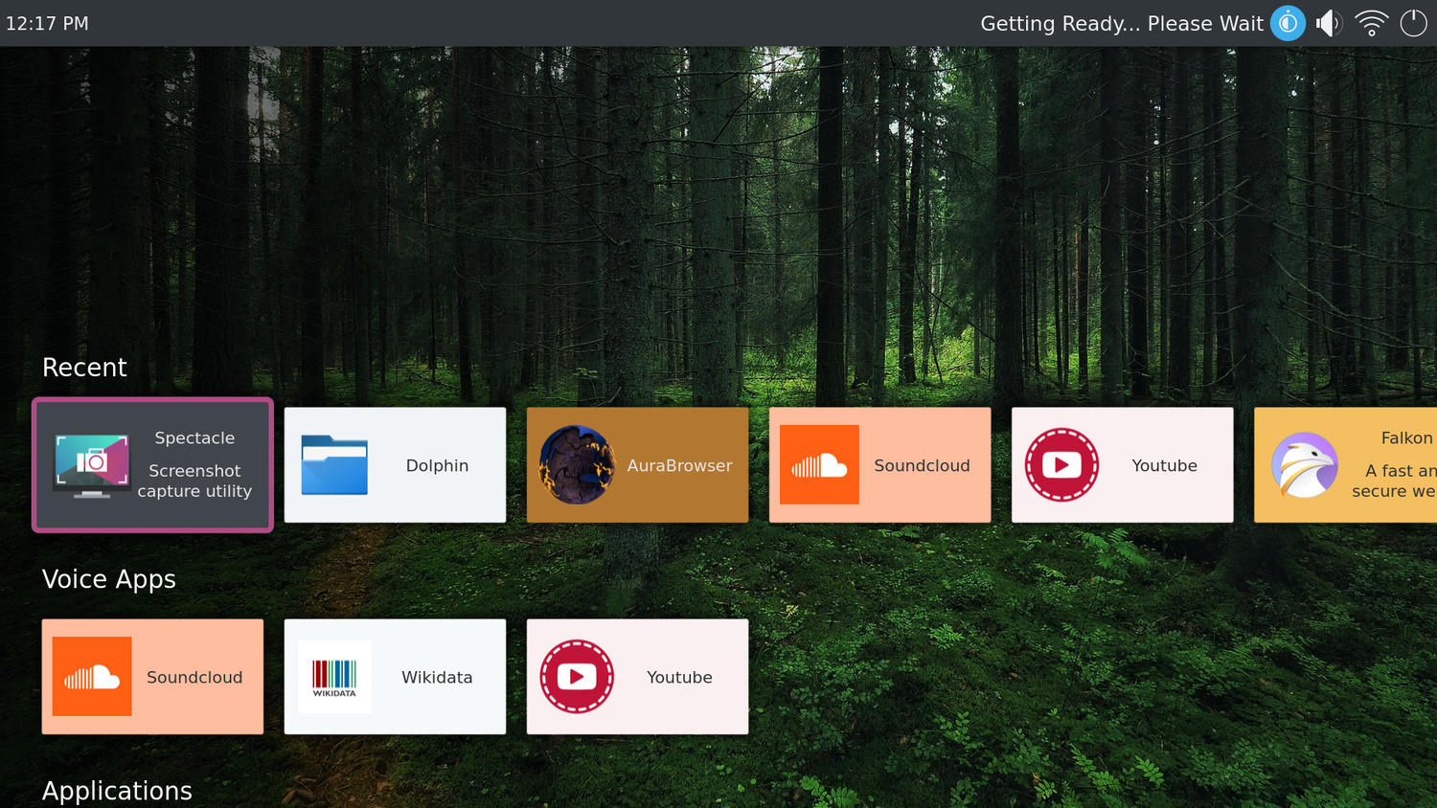Click the Dolphin label text
Screen dimensions: 1437x808
[437, 465]
